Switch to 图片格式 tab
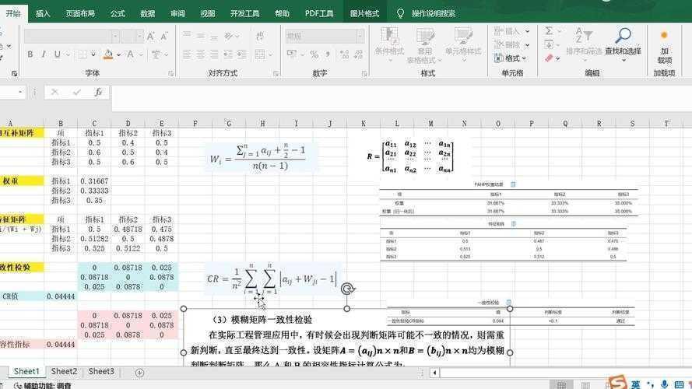The width and height of the screenshot is (692, 389). [364, 14]
